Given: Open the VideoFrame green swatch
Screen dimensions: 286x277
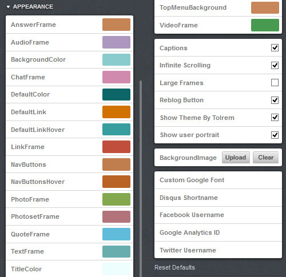Looking at the screenshot, I should pos(265,25).
